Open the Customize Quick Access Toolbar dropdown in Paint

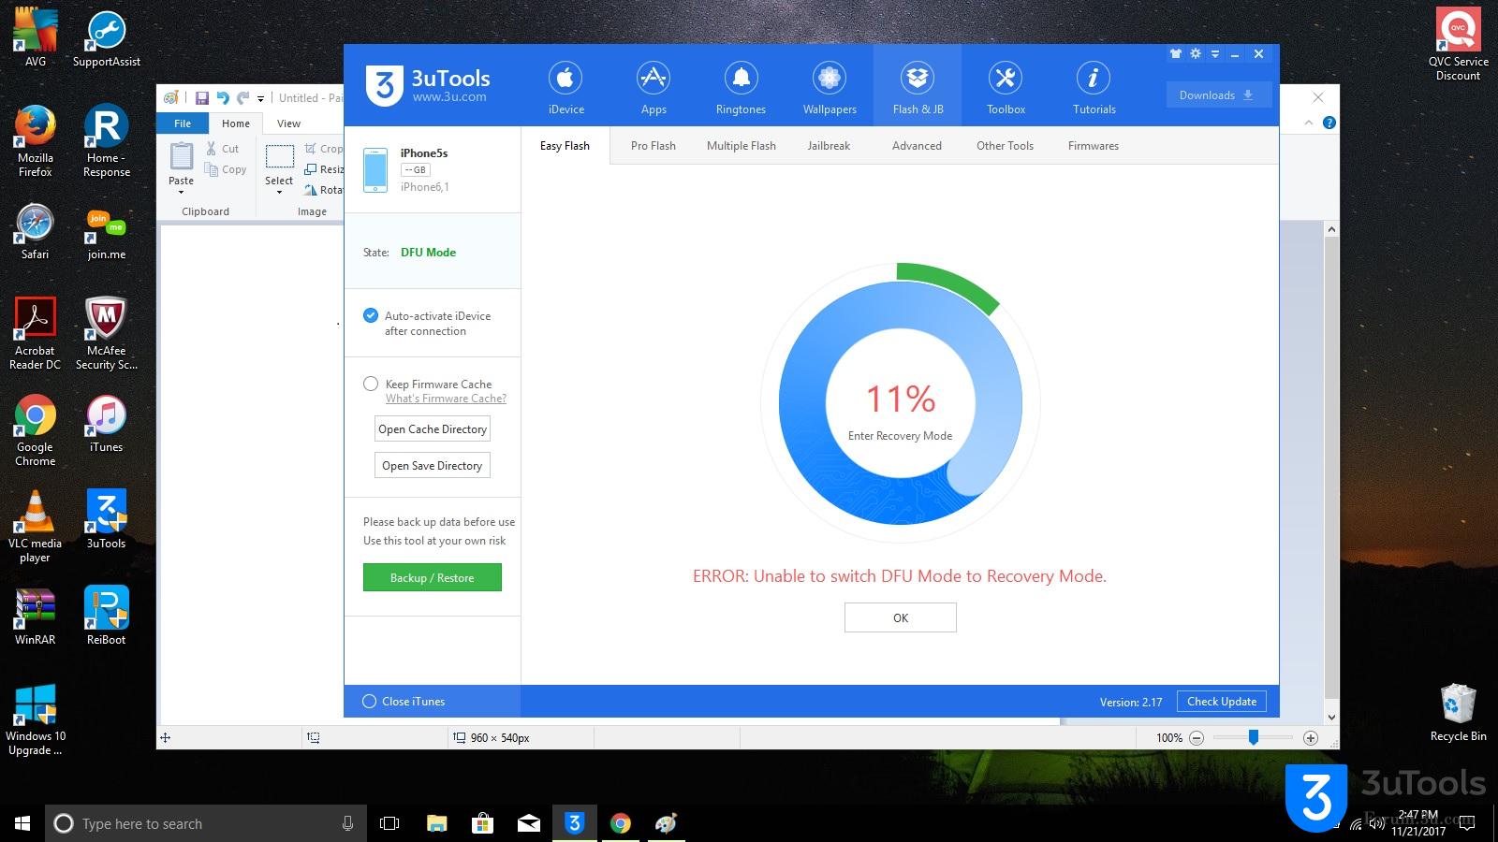tap(260, 97)
